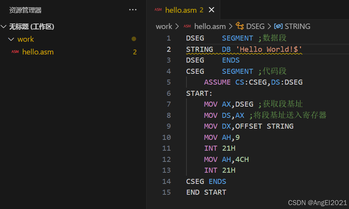This screenshot has height=209, width=349.
Task: Click 'Hello World!$' string literal
Action: (269, 49)
